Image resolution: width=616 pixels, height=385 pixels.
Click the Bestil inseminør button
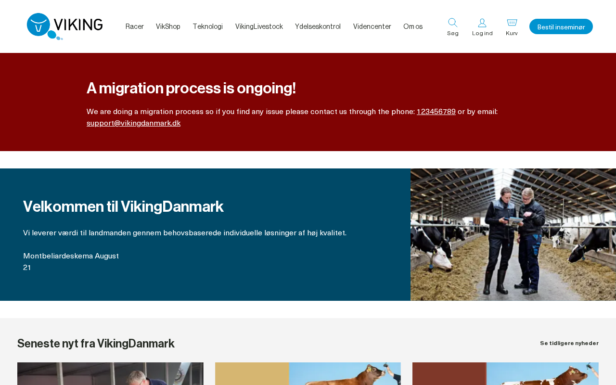561,26
